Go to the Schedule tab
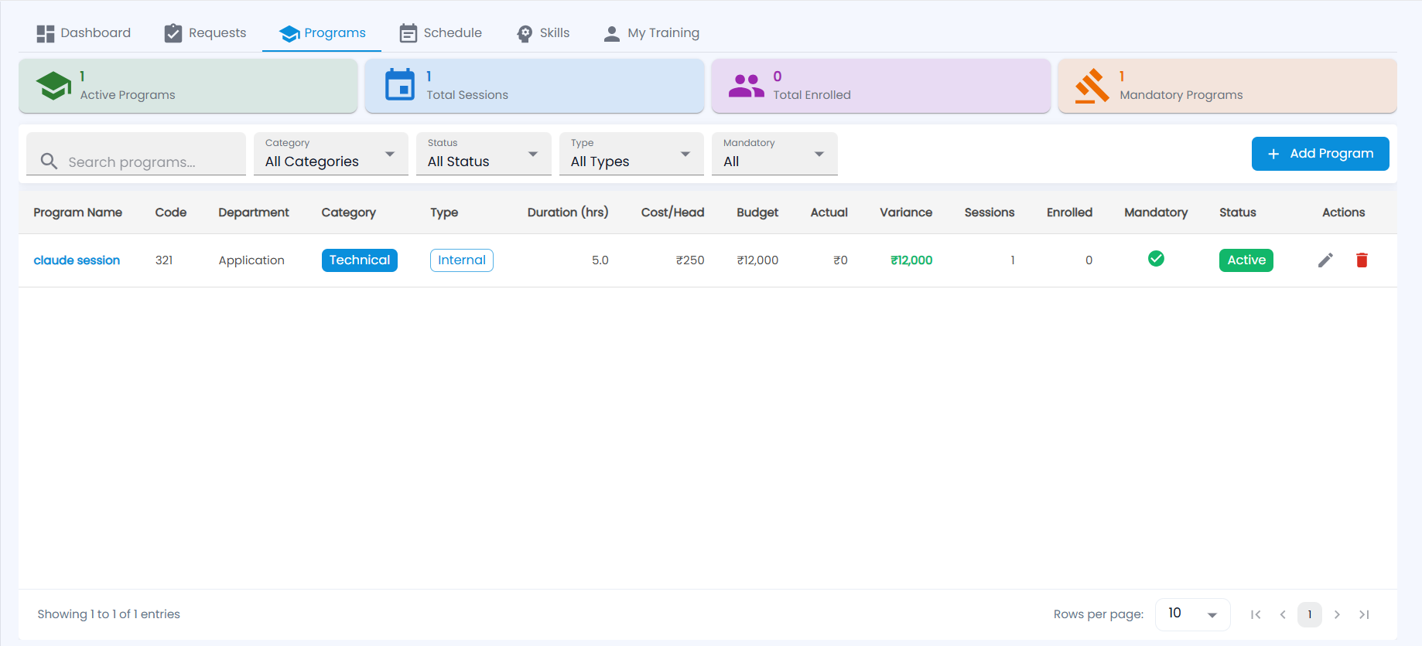 (440, 33)
